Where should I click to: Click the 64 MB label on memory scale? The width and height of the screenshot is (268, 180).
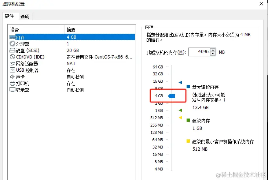tap(158, 140)
